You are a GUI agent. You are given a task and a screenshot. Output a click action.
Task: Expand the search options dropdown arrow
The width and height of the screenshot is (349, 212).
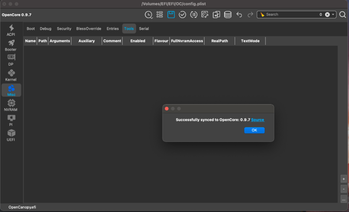coord(334,14)
